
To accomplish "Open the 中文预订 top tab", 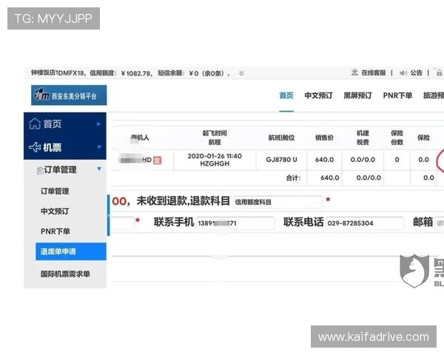I will pos(318,95).
